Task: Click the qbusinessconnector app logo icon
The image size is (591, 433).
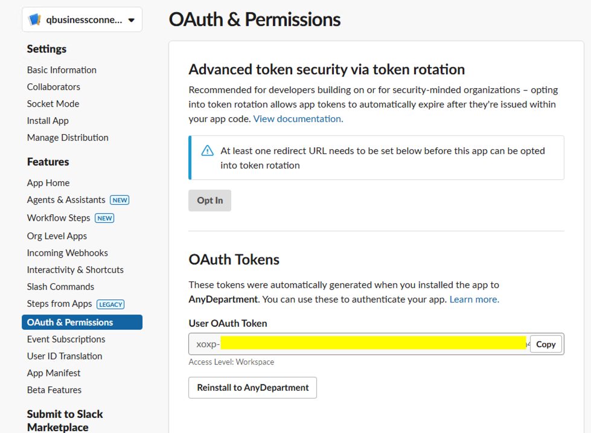Action: coord(34,19)
